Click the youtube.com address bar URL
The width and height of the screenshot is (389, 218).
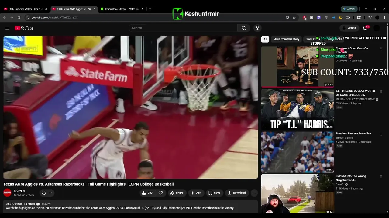click(54, 18)
